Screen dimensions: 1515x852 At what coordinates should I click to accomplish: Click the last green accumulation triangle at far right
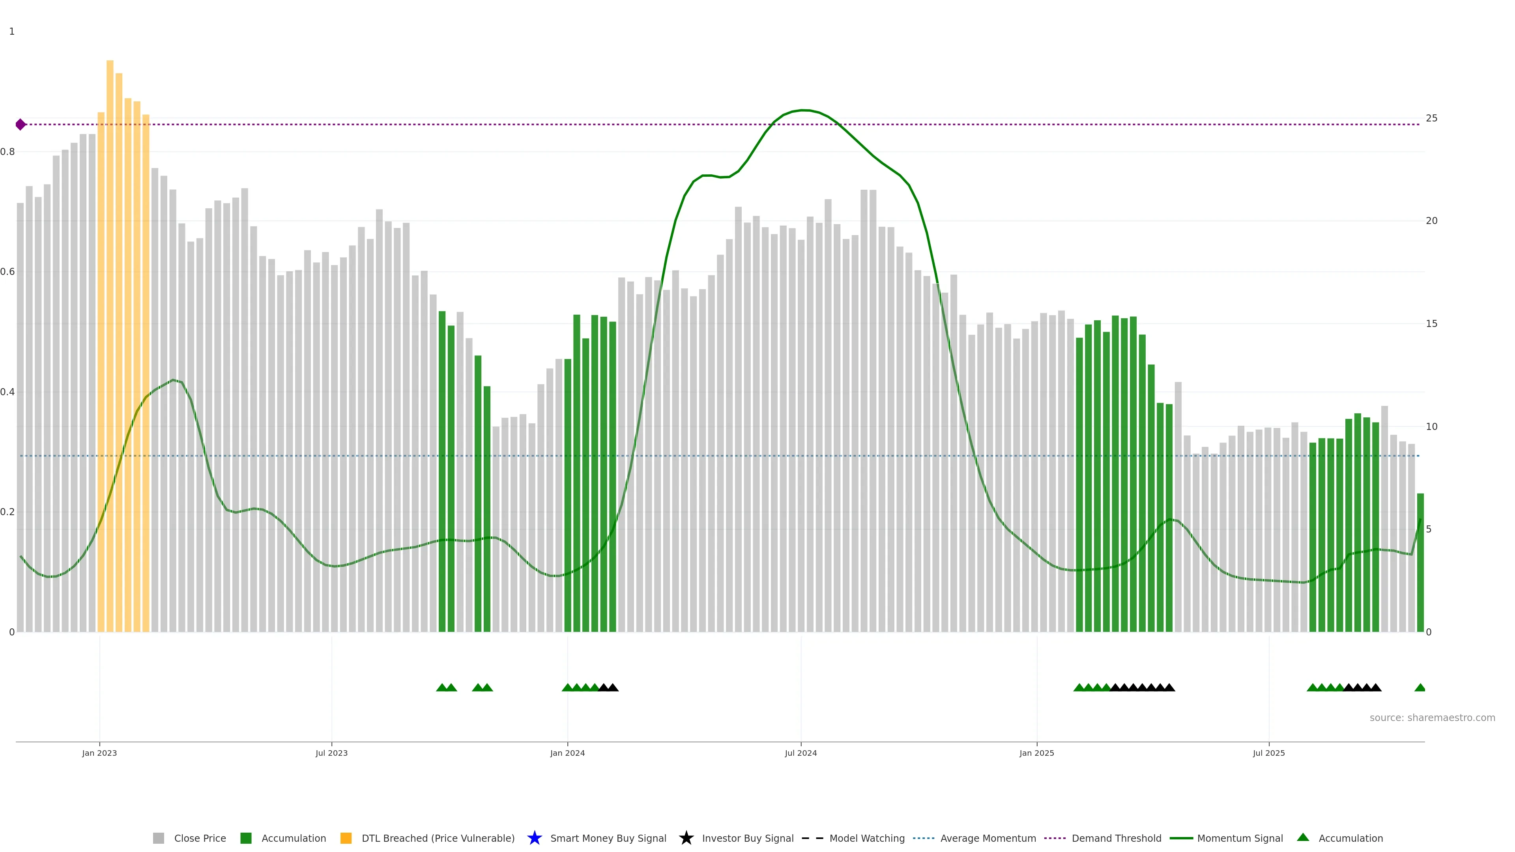click(1420, 688)
